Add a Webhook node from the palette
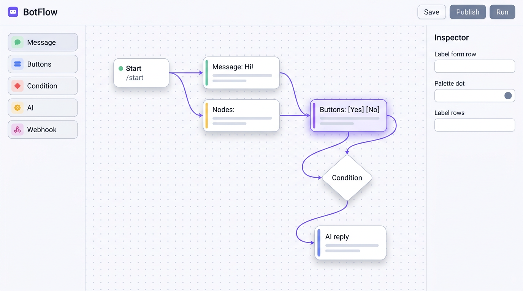The image size is (523, 291). pos(43,130)
